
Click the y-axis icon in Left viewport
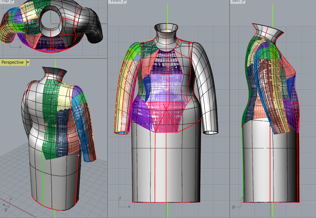(234, 207)
